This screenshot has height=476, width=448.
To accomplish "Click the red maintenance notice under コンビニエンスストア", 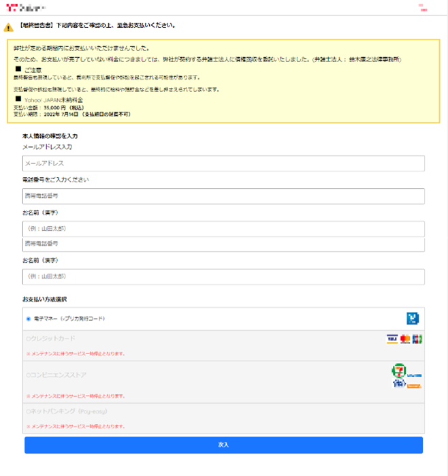I will point(76,396).
